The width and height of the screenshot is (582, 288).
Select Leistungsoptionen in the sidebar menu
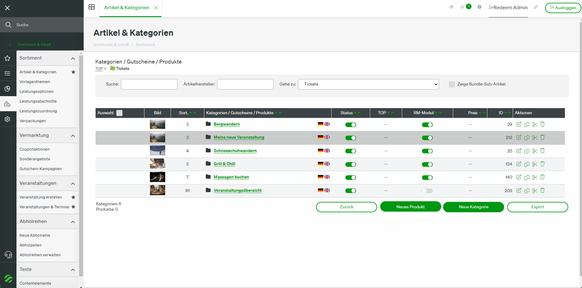[37, 92]
